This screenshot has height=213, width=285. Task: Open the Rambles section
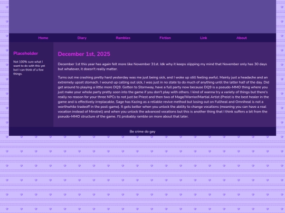coord(123,38)
